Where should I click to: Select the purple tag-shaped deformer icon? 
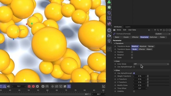[x=109, y=13]
